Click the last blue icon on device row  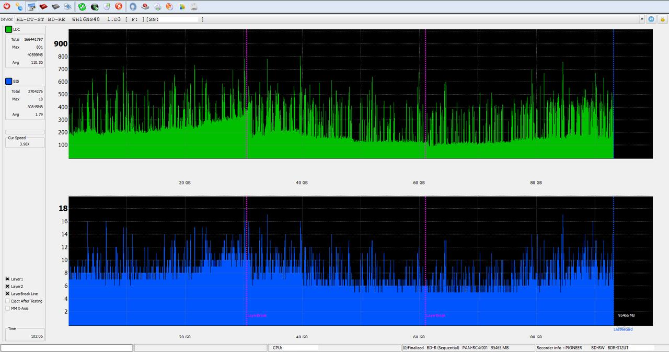pyautogui.click(x=662, y=19)
